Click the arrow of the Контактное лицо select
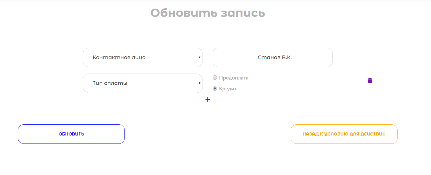The image size is (431, 175). pos(199,57)
